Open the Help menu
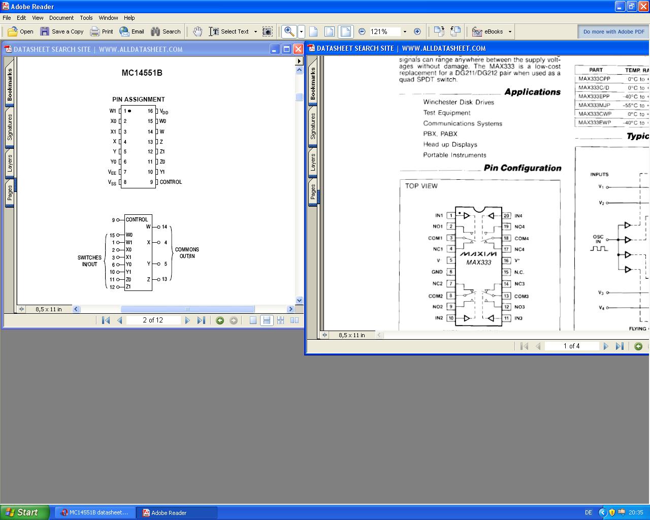The image size is (650, 520). click(129, 18)
